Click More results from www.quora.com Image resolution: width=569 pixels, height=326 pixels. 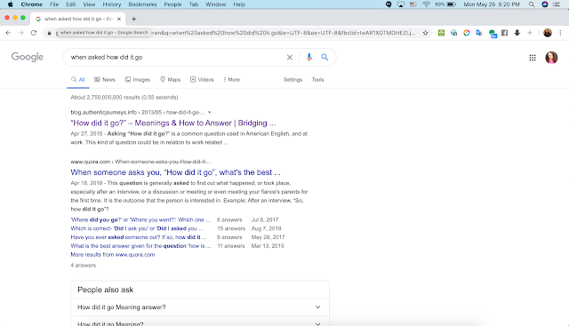point(113,255)
